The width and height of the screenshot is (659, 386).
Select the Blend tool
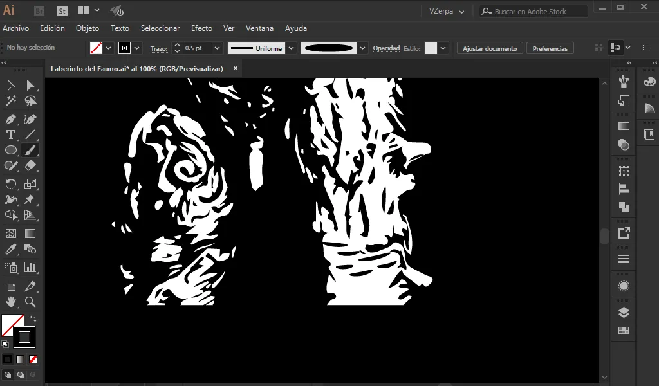click(x=30, y=249)
